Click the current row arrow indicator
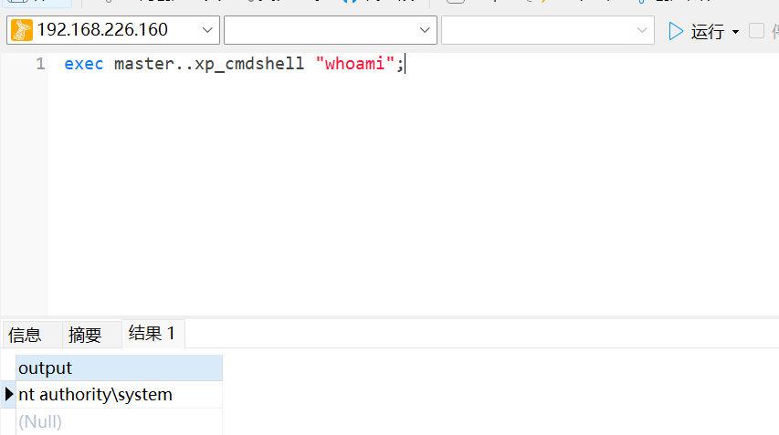The width and height of the screenshot is (779, 435). [10, 395]
